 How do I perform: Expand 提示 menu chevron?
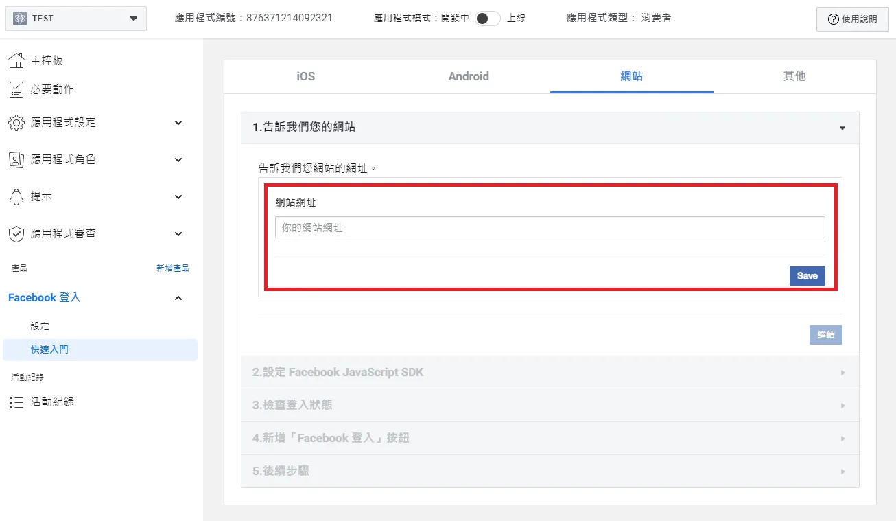[178, 196]
